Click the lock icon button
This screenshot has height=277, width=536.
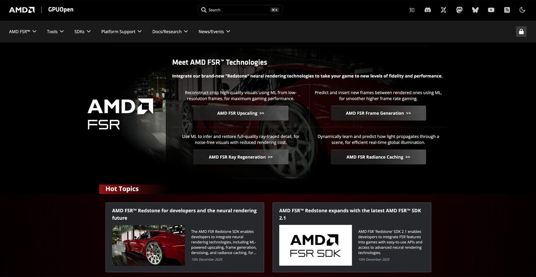point(521,31)
